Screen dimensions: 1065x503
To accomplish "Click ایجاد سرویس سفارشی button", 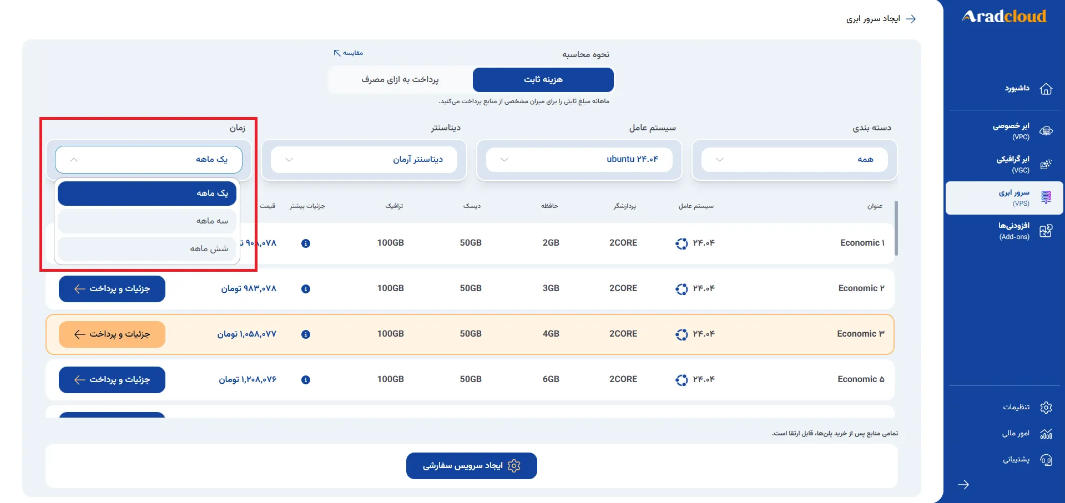I will click(472, 466).
